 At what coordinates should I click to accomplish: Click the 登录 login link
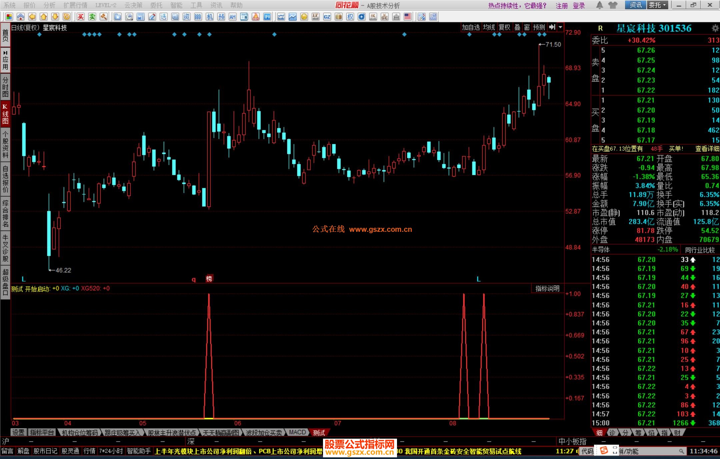(x=579, y=6)
